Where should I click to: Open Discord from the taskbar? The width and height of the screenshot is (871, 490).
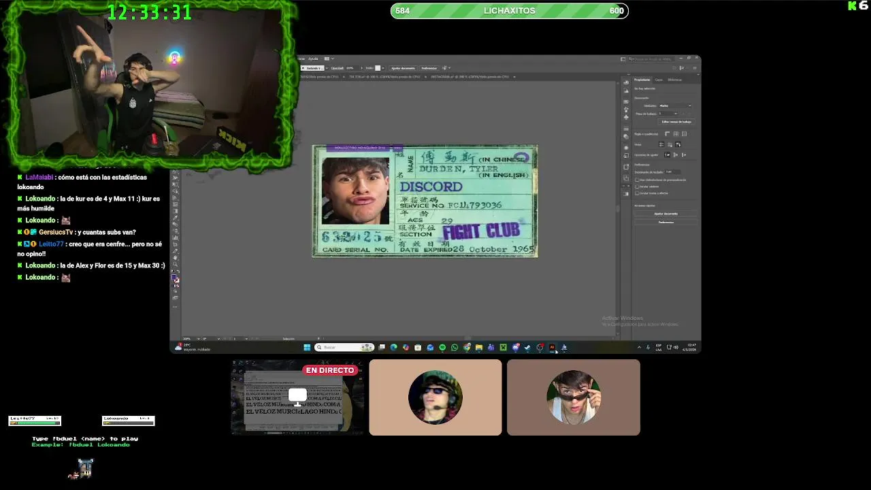point(516,347)
